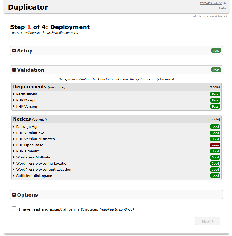The image size is (232, 236).
Task: Collapse the Validation section minus icon
Action: [14, 70]
